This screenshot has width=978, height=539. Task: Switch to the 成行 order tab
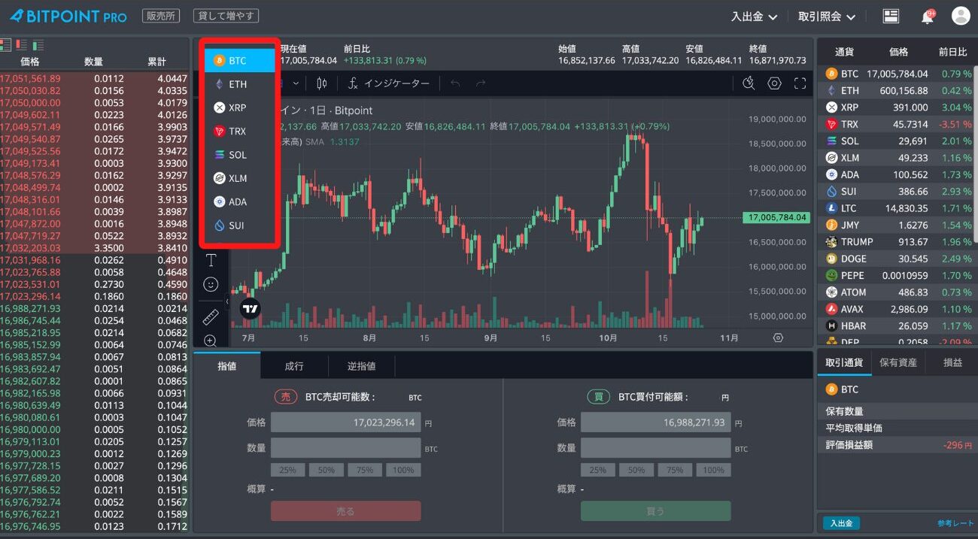(x=294, y=366)
